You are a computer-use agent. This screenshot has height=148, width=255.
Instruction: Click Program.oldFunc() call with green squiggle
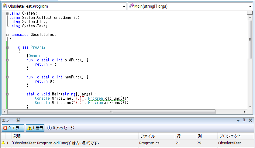(x=106, y=98)
